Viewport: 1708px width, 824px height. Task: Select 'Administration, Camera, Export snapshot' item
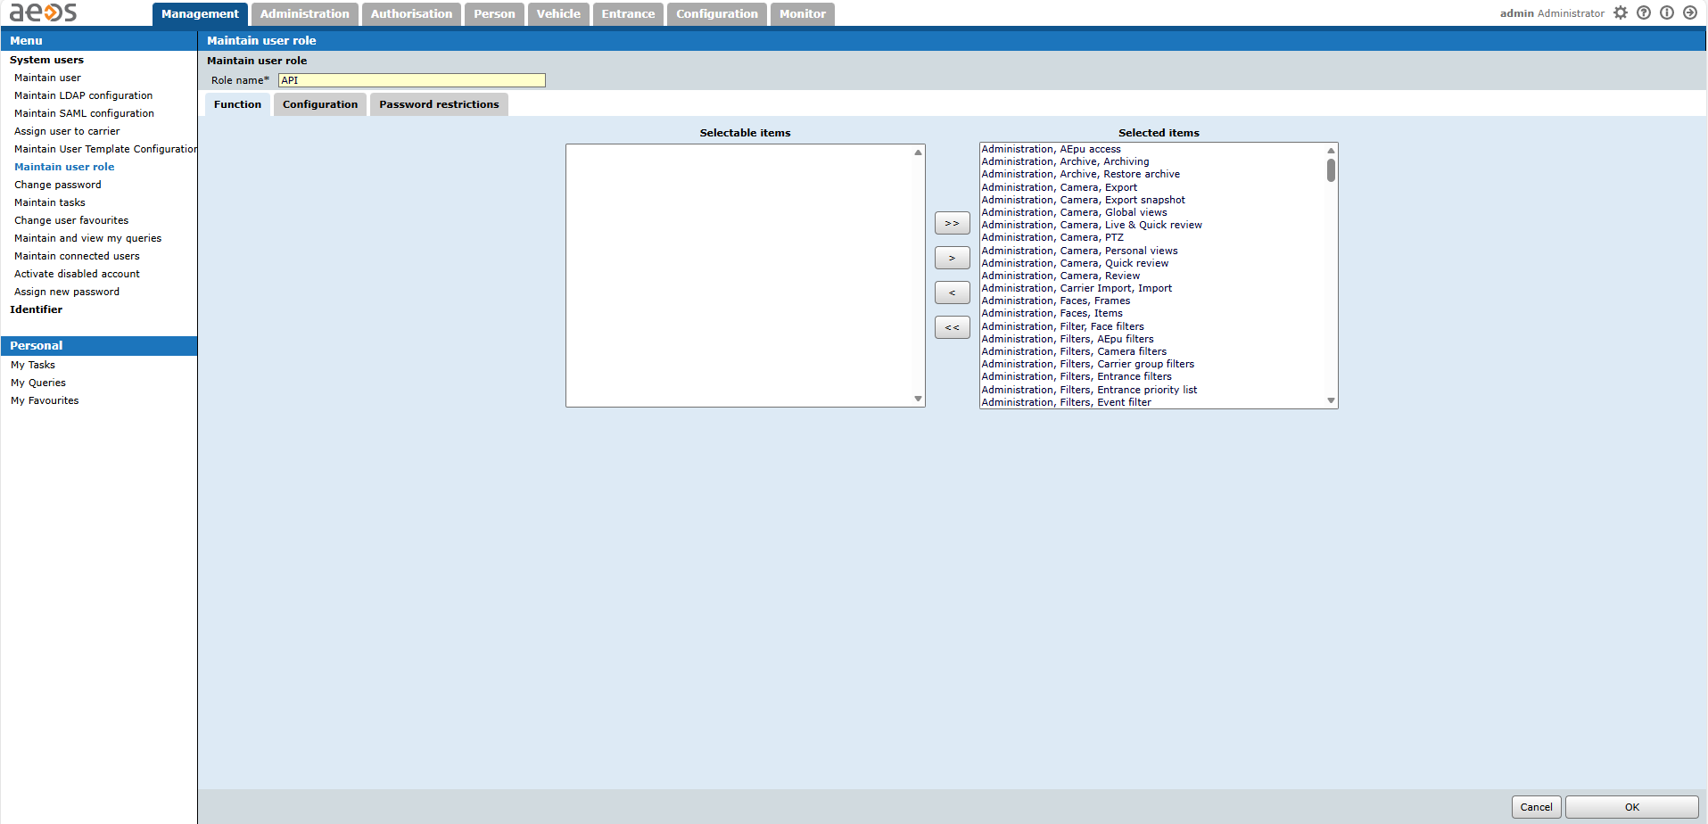[x=1084, y=200]
